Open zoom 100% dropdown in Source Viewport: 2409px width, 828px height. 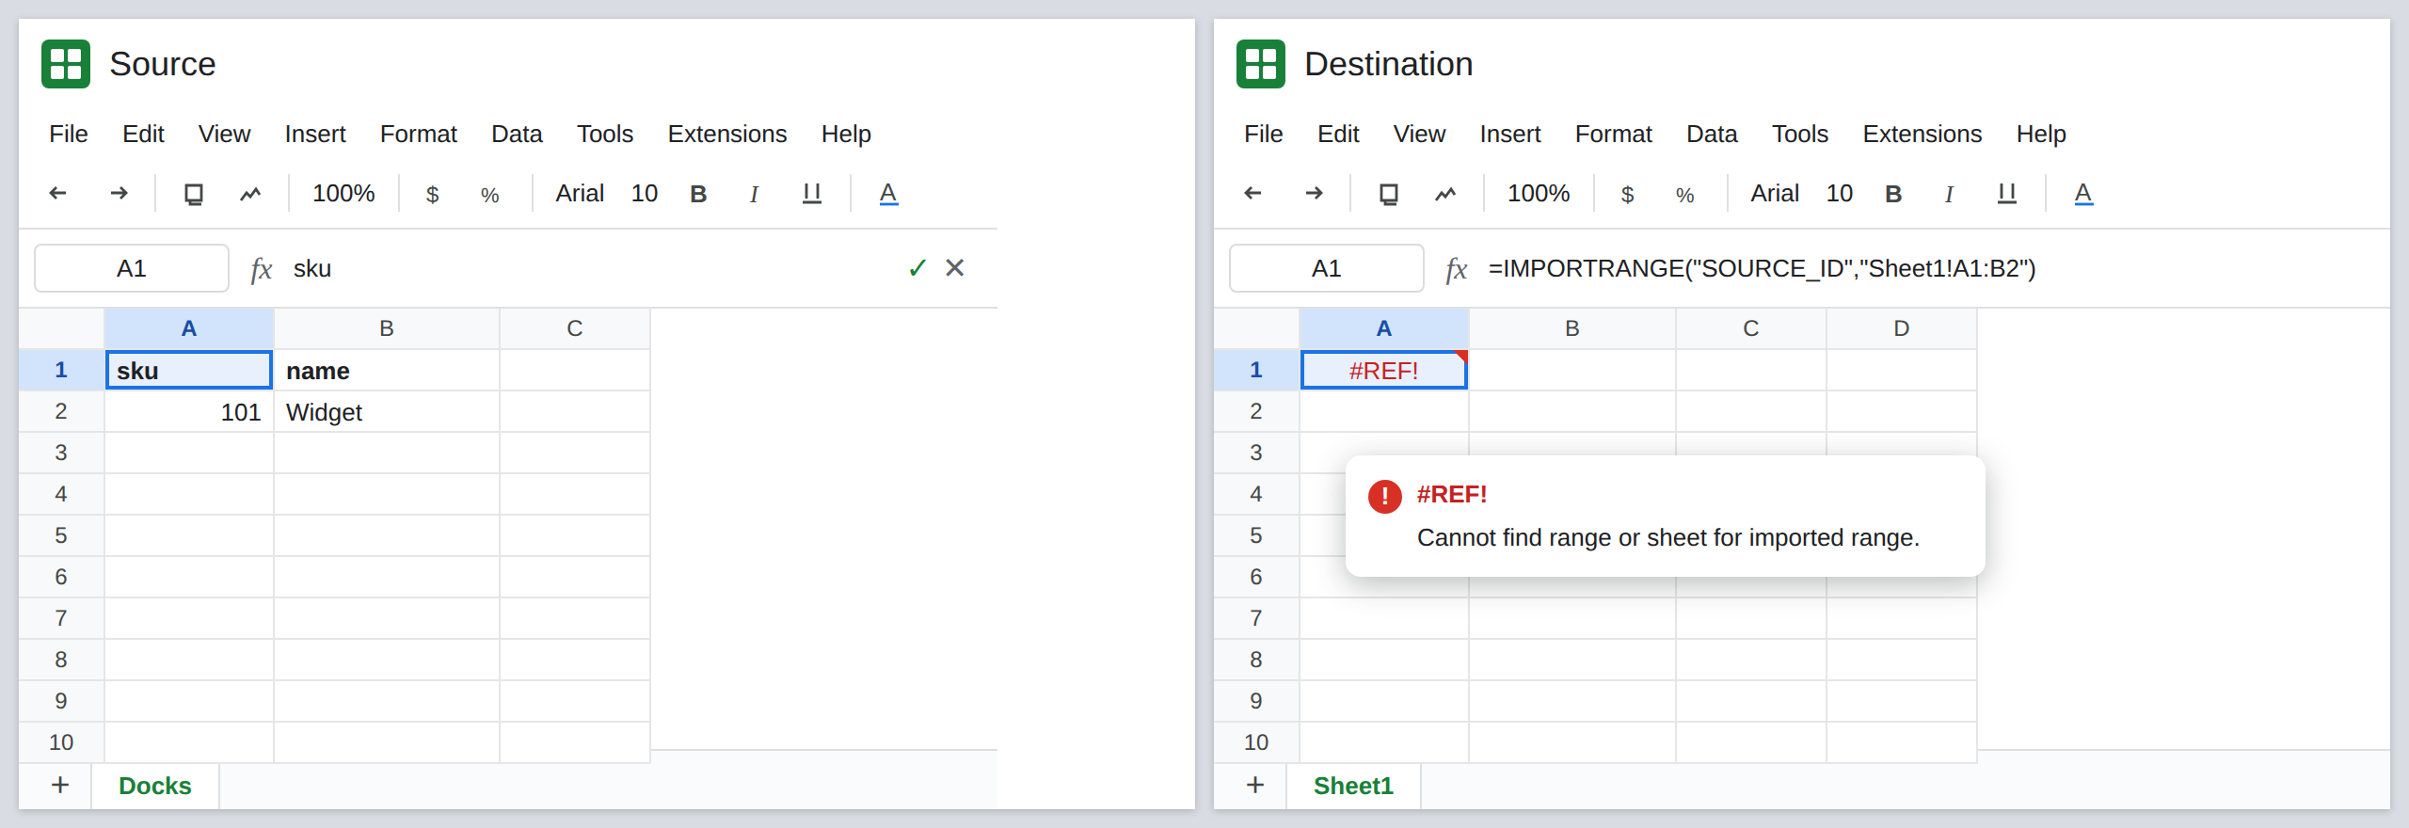point(343,193)
